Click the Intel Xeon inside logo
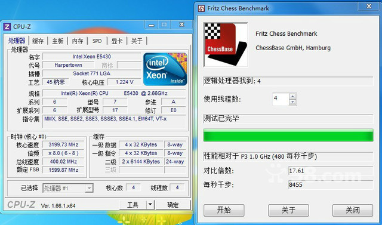 coord(165,69)
